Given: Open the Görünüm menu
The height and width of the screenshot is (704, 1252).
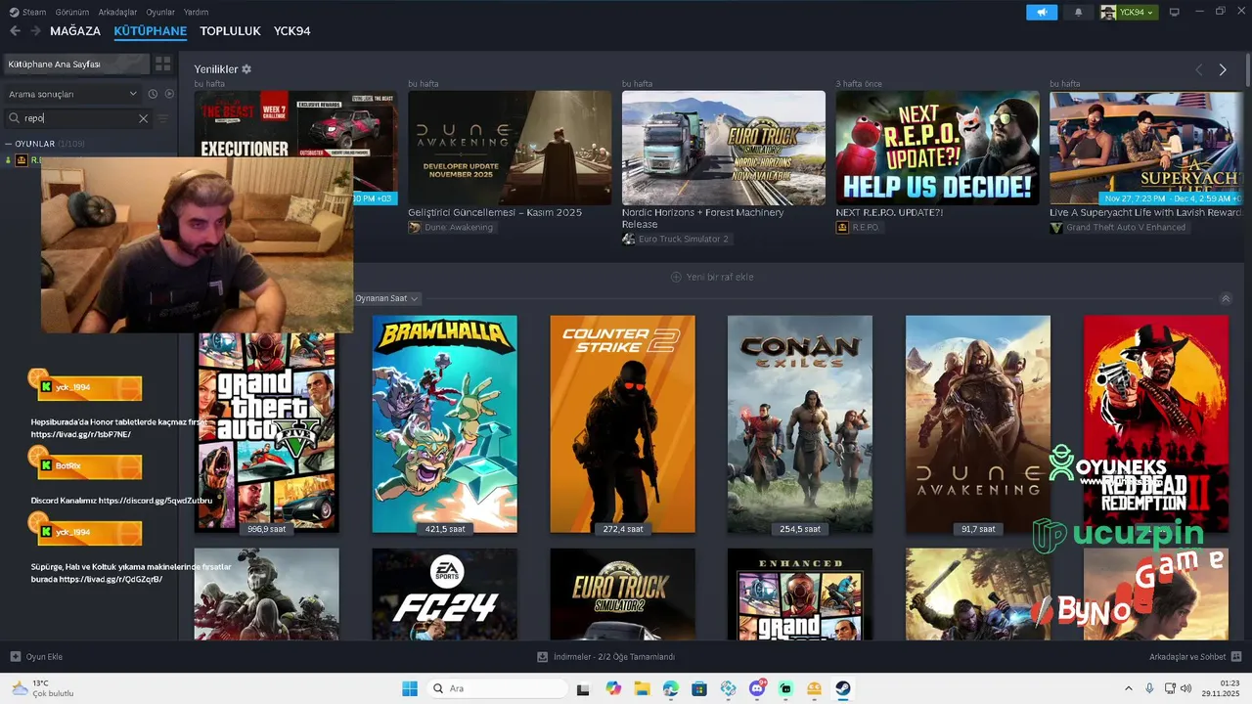Looking at the screenshot, I should 72,12.
